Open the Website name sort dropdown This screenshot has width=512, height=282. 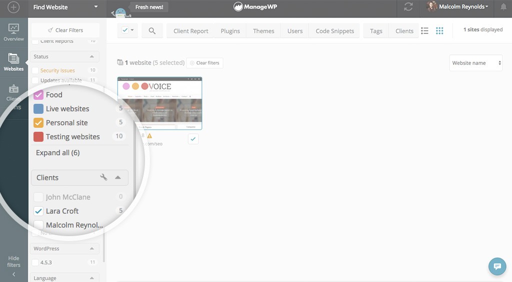pyautogui.click(x=475, y=63)
